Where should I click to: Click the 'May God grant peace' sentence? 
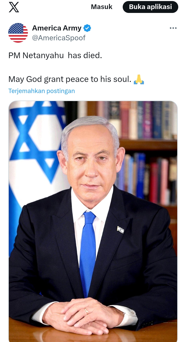coord(70,79)
